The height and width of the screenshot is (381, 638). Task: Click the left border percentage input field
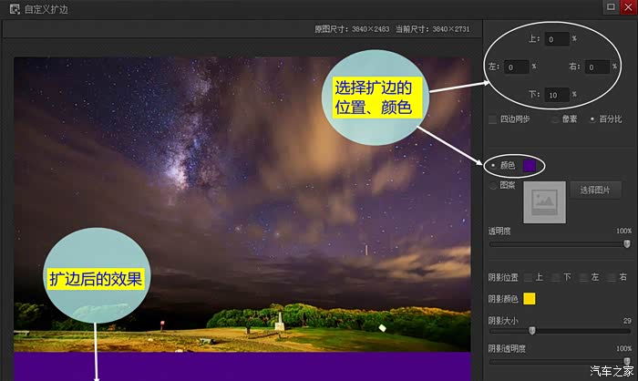[516, 67]
